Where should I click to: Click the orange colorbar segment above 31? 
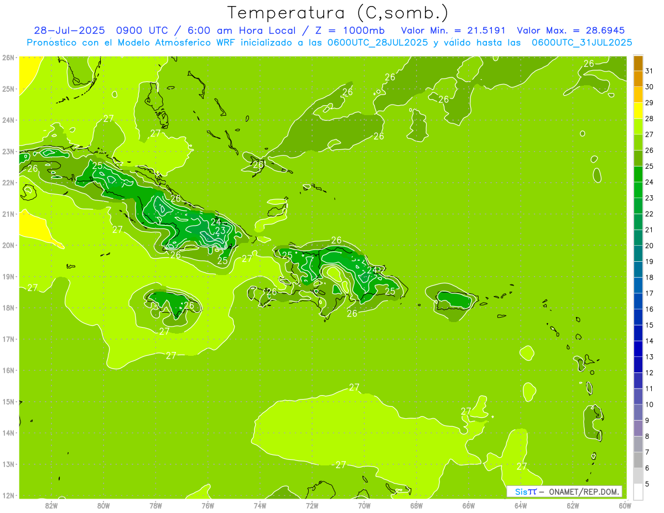point(638,64)
